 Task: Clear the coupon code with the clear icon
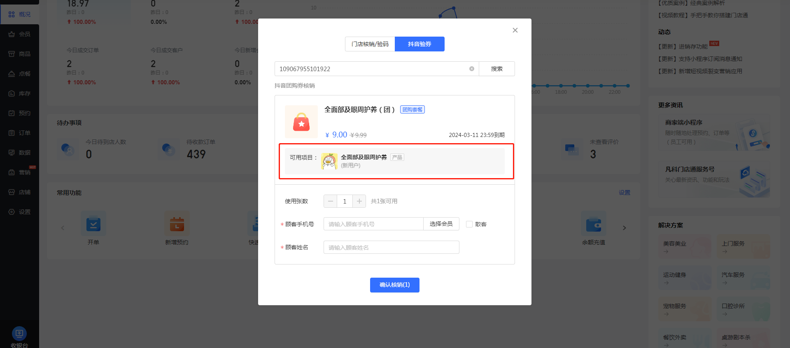(x=472, y=69)
